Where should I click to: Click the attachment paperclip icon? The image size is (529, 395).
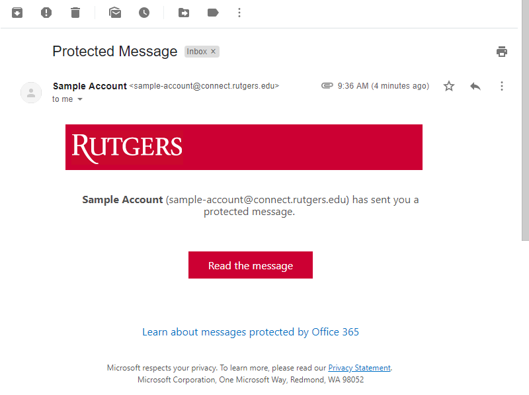click(327, 86)
